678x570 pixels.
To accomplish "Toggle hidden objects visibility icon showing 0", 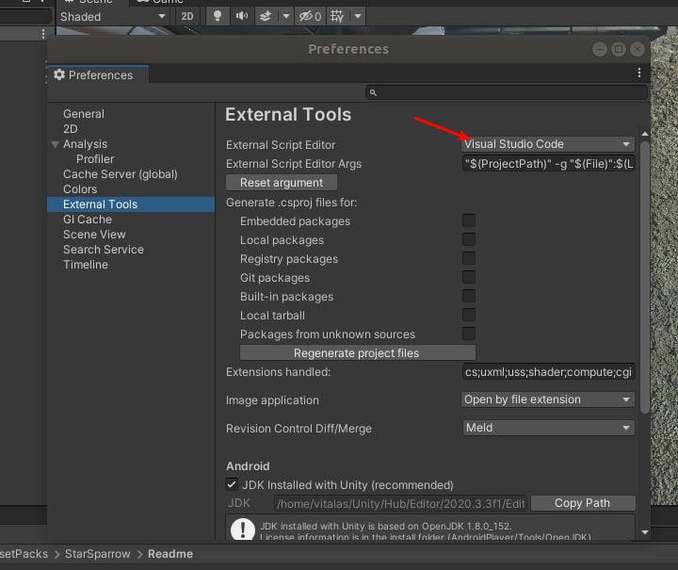I will pyautogui.click(x=311, y=16).
